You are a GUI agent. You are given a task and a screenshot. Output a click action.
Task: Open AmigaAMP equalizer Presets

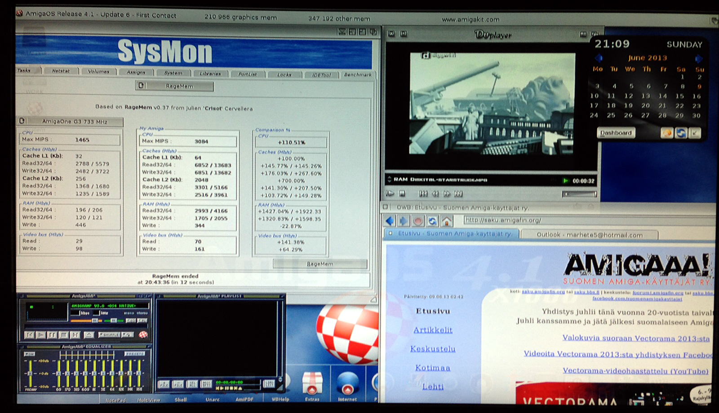134,354
